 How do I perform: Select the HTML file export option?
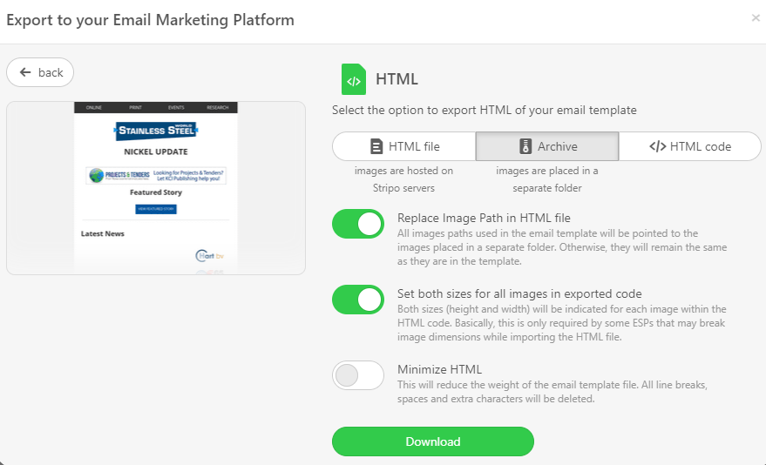coord(404,146)
